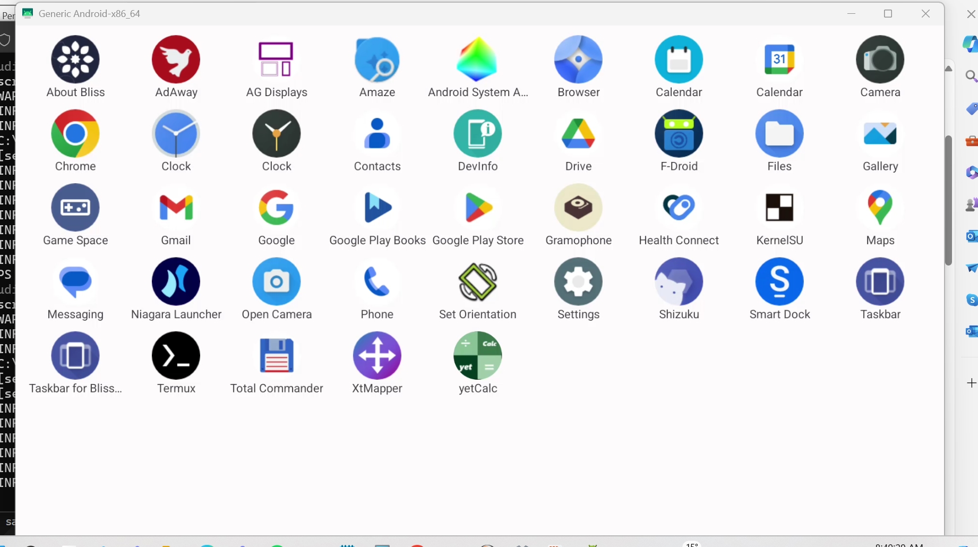This screenshot has width=978, height=547.
Task: Launch Game Space
Action: point(75,208)
